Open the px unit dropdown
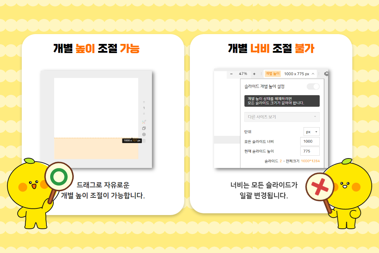379x253 pixels. click(x=312, y=132)
